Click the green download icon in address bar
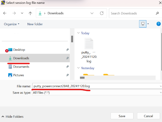This screenshot has height=122, width=162. tap(40, 13)
